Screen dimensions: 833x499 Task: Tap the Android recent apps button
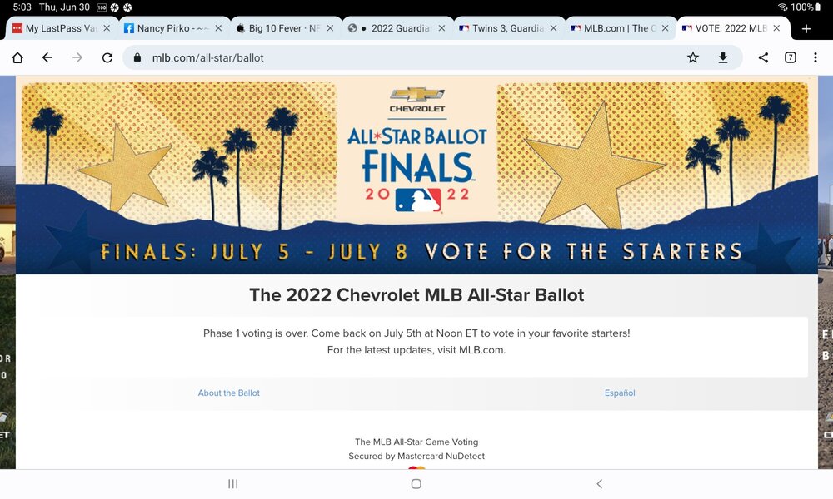232,484
